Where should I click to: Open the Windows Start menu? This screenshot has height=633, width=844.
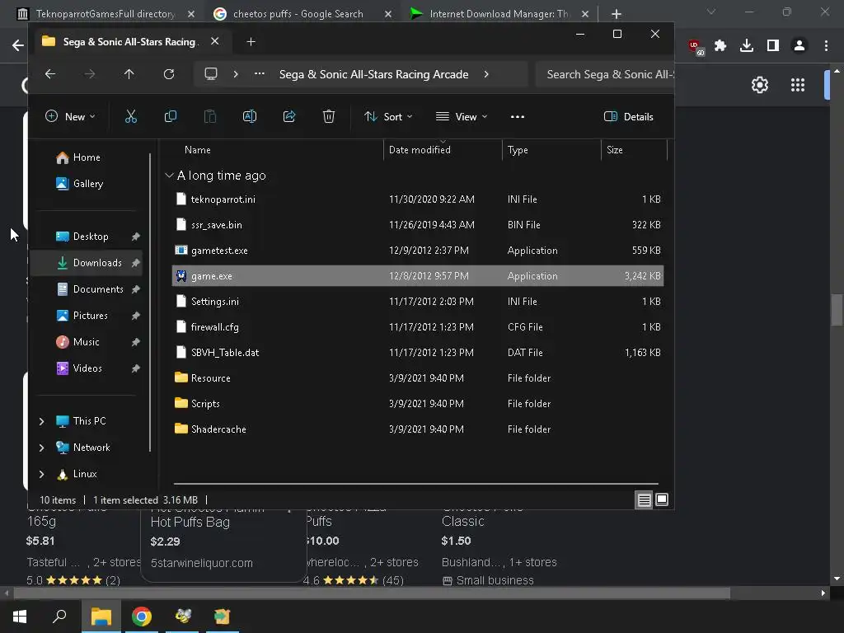(x=20, y=617)
